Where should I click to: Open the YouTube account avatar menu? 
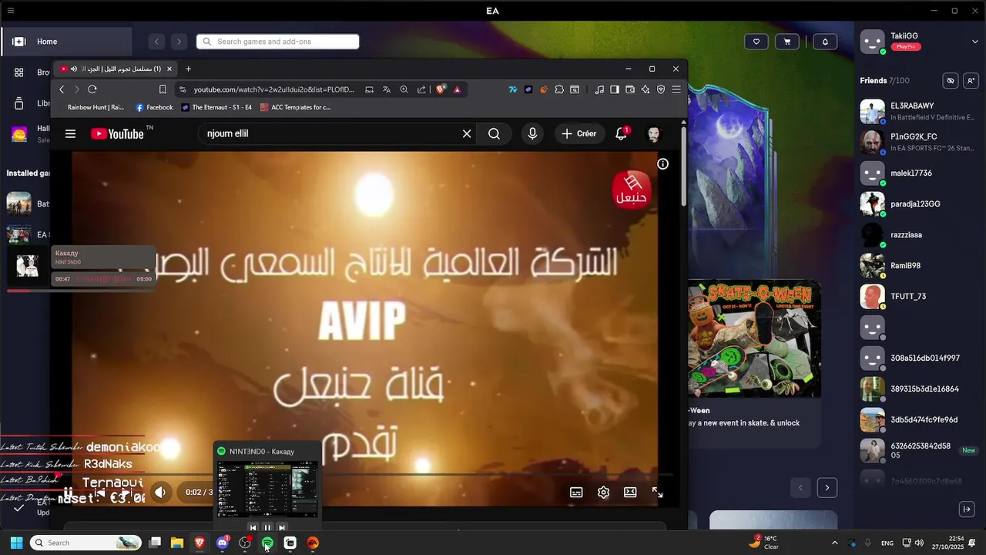653,133
